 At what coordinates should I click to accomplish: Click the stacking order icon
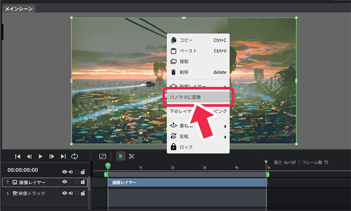point(173,125)
